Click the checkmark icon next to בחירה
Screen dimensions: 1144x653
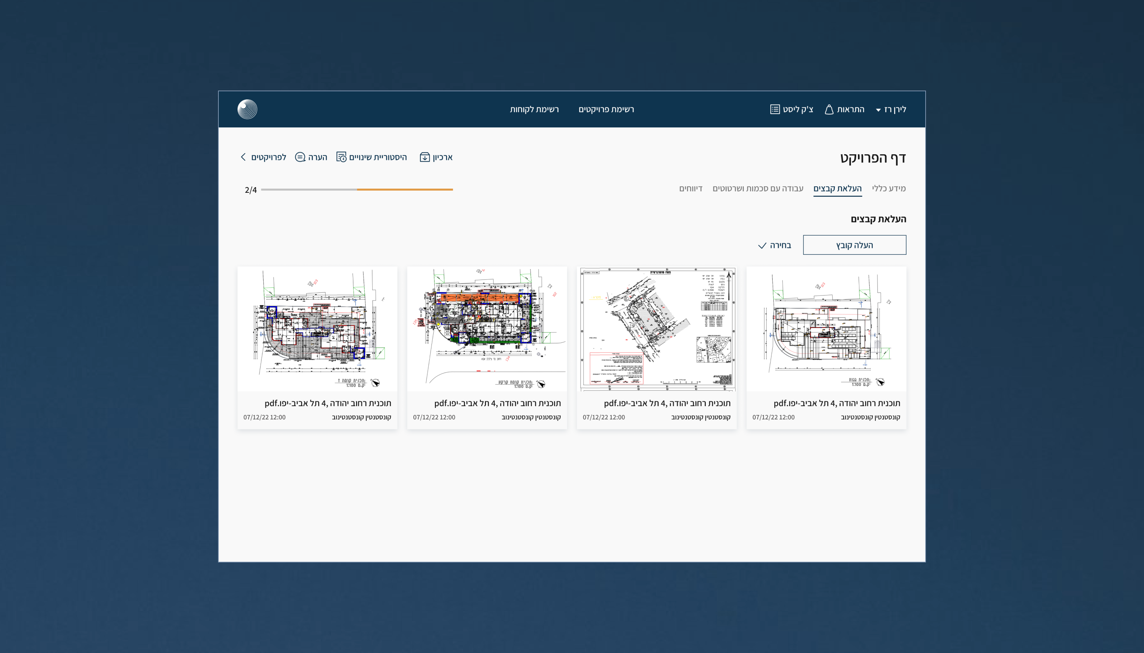click(762, 246)
